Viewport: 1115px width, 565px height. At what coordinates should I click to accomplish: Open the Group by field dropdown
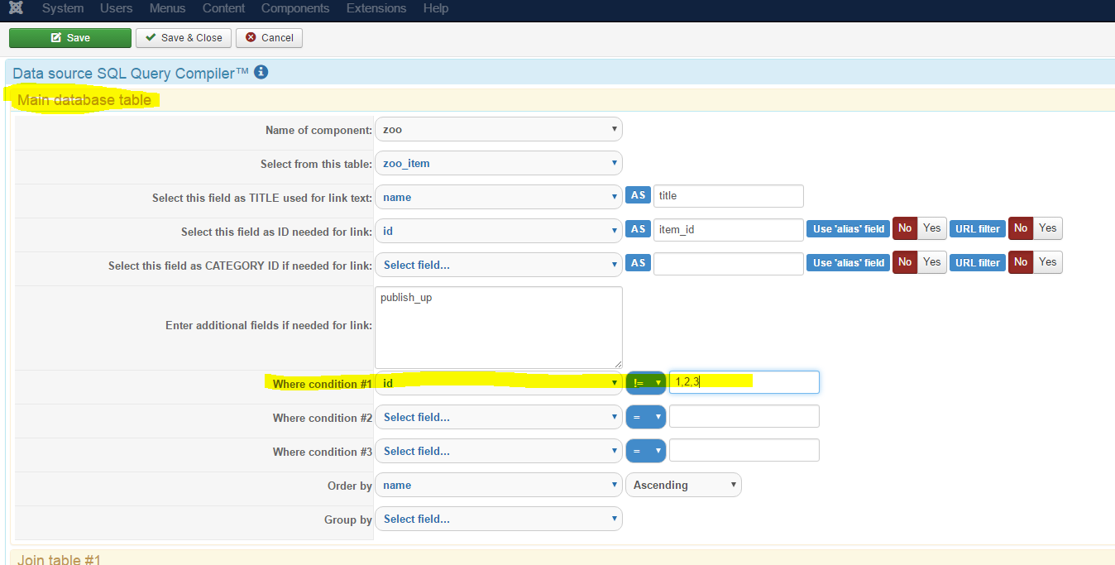coord(498,520)
